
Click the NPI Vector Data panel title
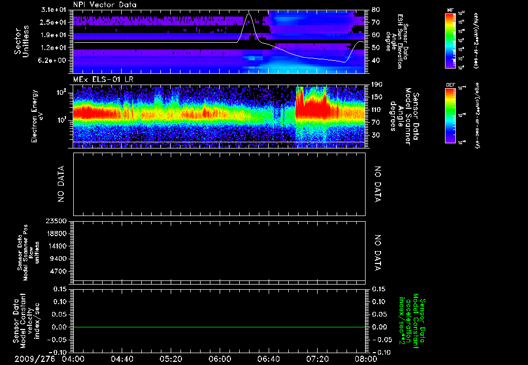click(105, 5)
